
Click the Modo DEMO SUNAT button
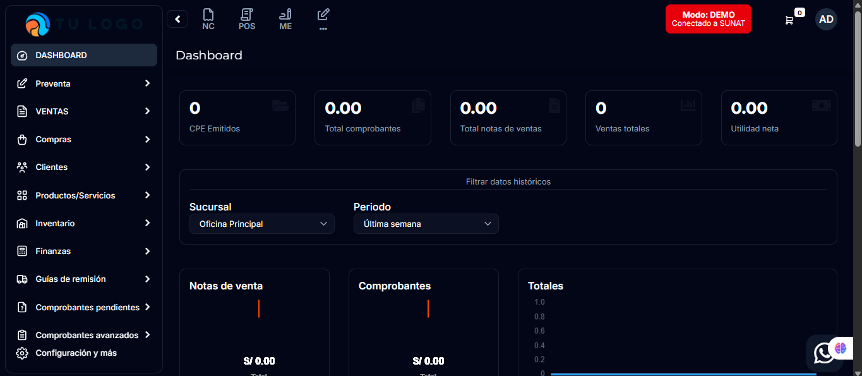coord(708,19)
